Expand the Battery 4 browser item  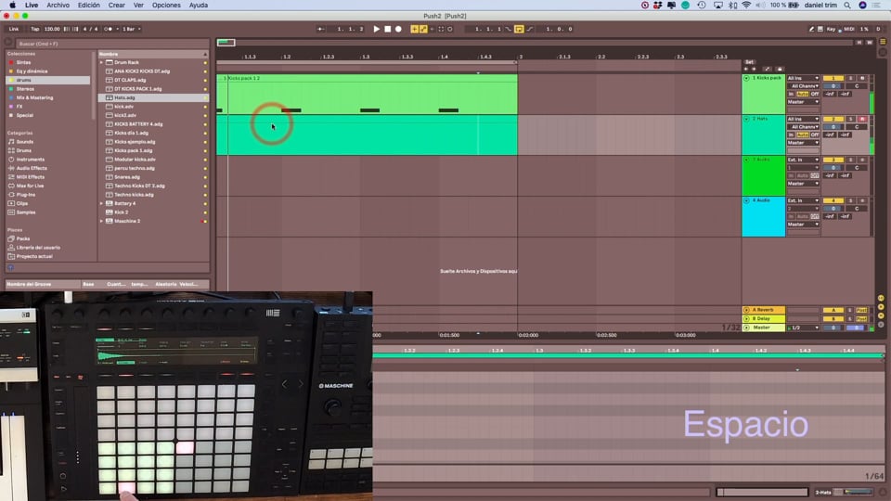coord(102,203)
